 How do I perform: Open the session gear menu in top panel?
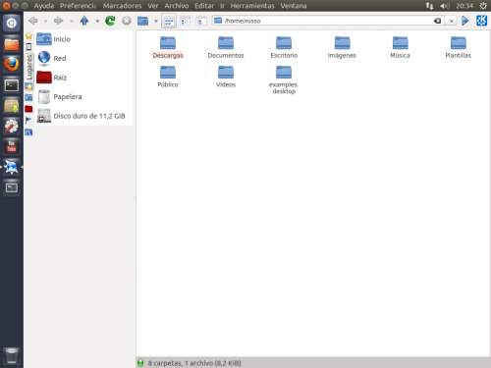pyautogui.click(x=483, y=6)
